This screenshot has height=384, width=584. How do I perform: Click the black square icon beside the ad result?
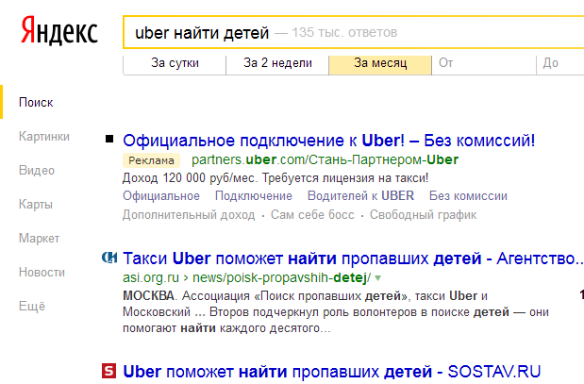coord(109,139)
